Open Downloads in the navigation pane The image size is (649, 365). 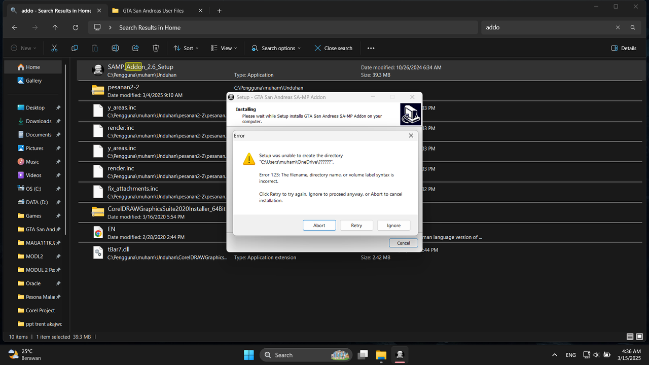coord(33,121)
